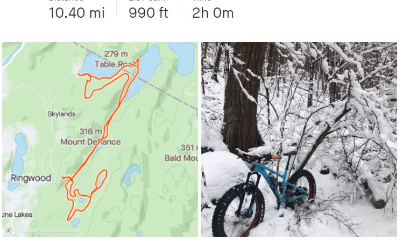Screen dimensions: 403x243
Task: Click the long lake left of Ringwood
Action: (x=20, y=161)
